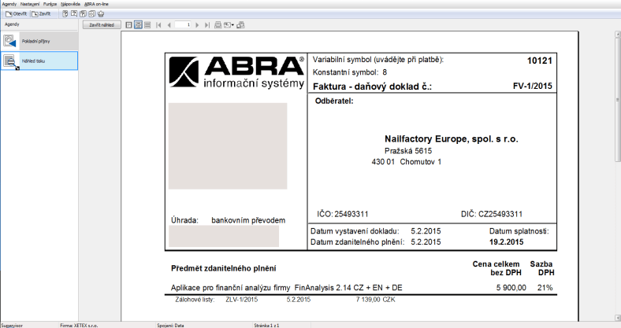Click the scrollbar up arrow

click(617, 35)
